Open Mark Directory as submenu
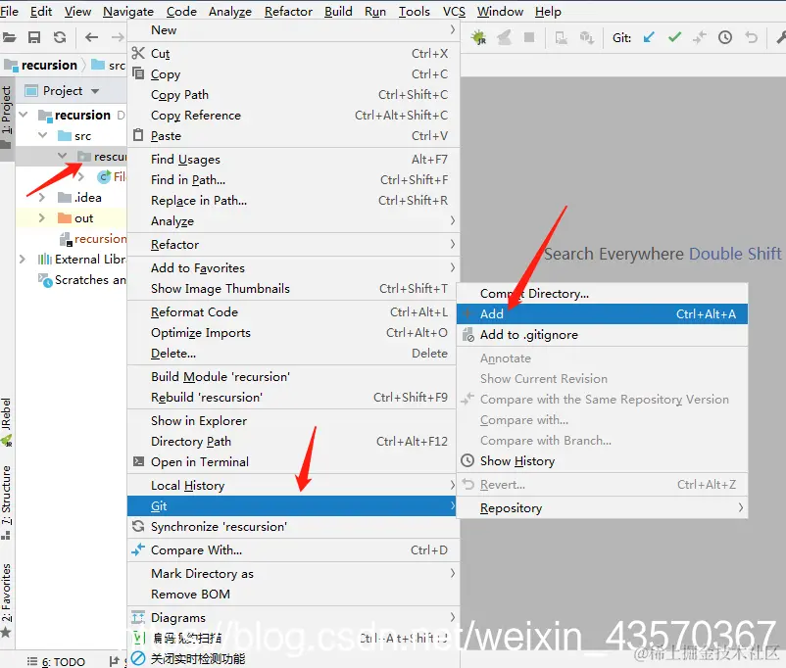This screenshot has height=668, width=786. click(x=293, y=574)
